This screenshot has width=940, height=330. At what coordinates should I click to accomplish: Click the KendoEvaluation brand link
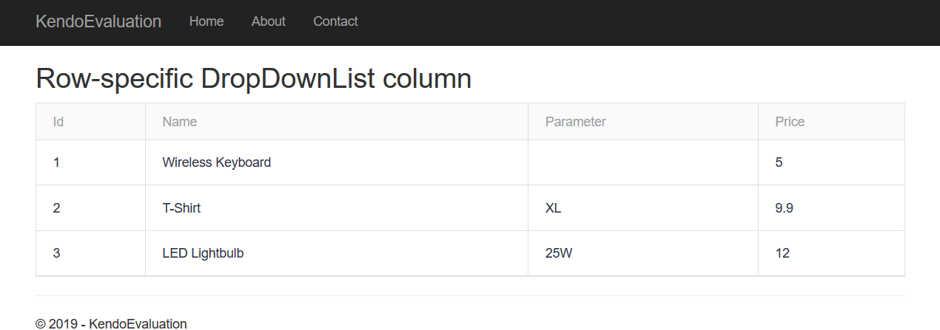coord(98,21)
